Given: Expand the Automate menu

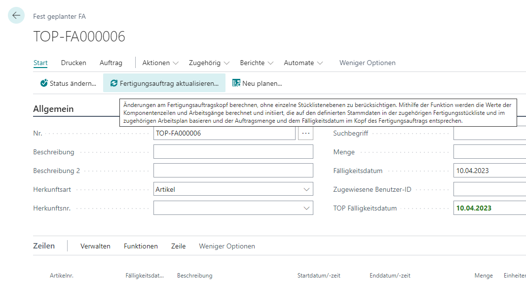Looking at the screenshot, I should 303,63.
